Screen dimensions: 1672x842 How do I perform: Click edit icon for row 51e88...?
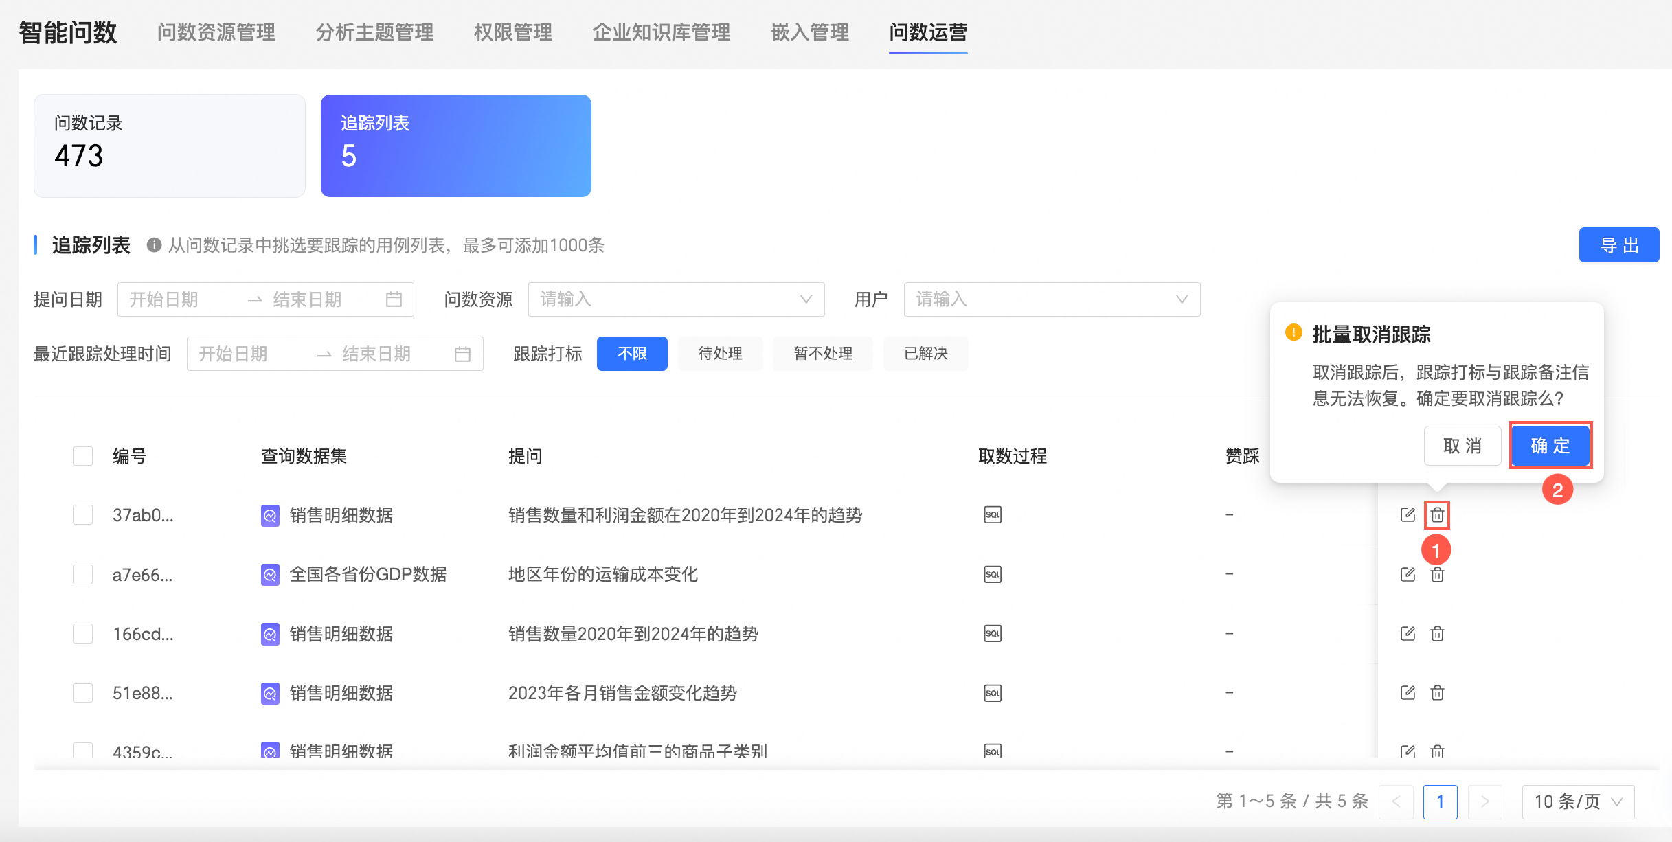click(1408, 692)
